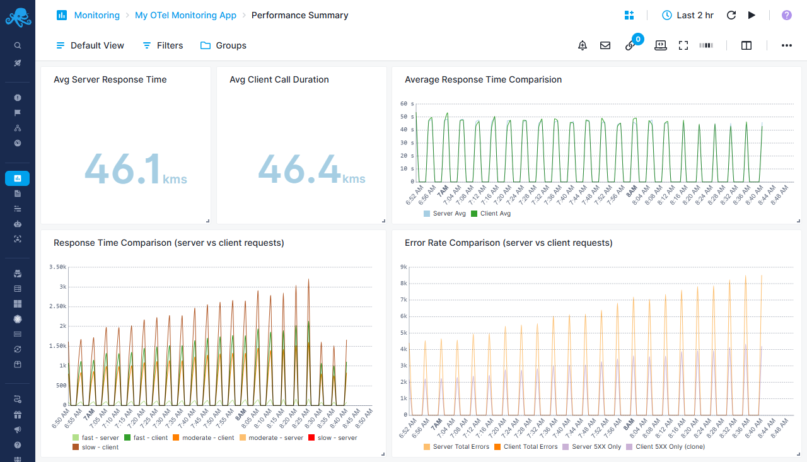Open the Last 2 hr time range picker
The height and width of the screenshot is (462, 807).
[687, 14]
